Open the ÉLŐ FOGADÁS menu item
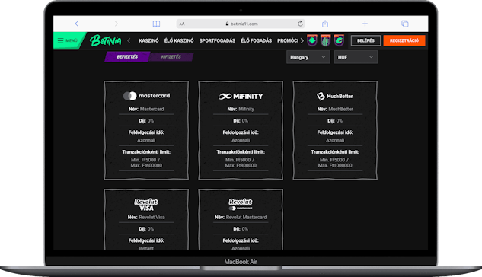Screen dimensions: 482x277 [257, 40]
